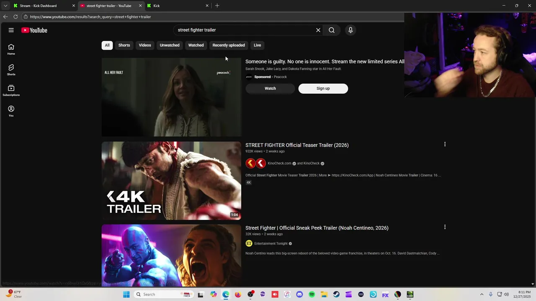Select the Shorts filter chip
The width and height of the screenshot is (536, 301).
coord(124,45)
